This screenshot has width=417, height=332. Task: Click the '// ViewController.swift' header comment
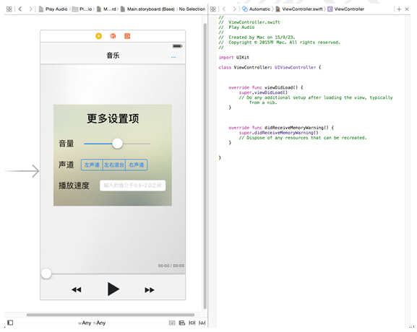(x=249, y=22)
